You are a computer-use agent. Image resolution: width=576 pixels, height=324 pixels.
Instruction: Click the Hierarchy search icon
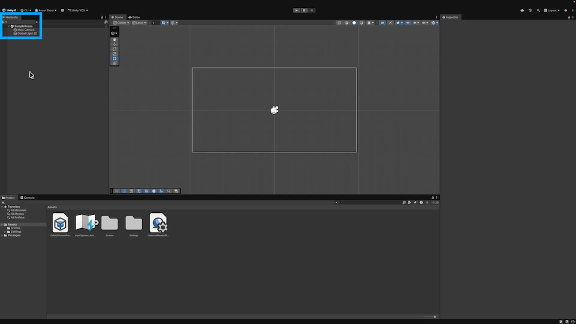(37, 22)
